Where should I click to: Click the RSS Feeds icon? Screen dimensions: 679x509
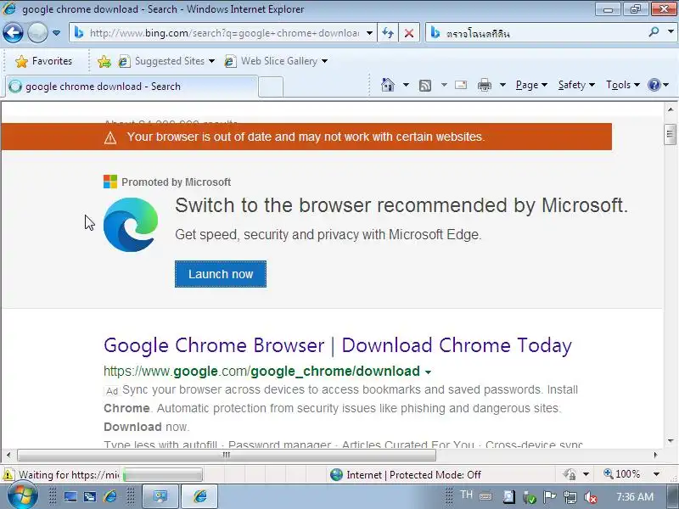[425, 86]
